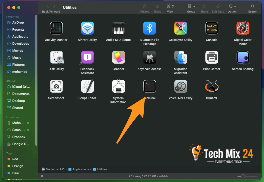Open the Action dropdown menu
The height and width of the screenshot is (182, 264).
[x=232, y=6]
